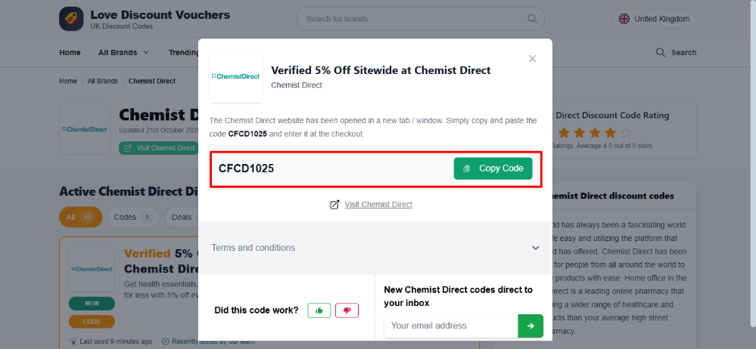Click the thumbs down icon
This screenshot has height=349, width=756.
point(347,310)
